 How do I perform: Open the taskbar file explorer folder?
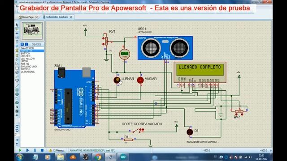click(61, 157)
